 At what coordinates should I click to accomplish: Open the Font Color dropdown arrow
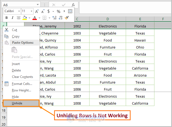[x=39, y=18]
